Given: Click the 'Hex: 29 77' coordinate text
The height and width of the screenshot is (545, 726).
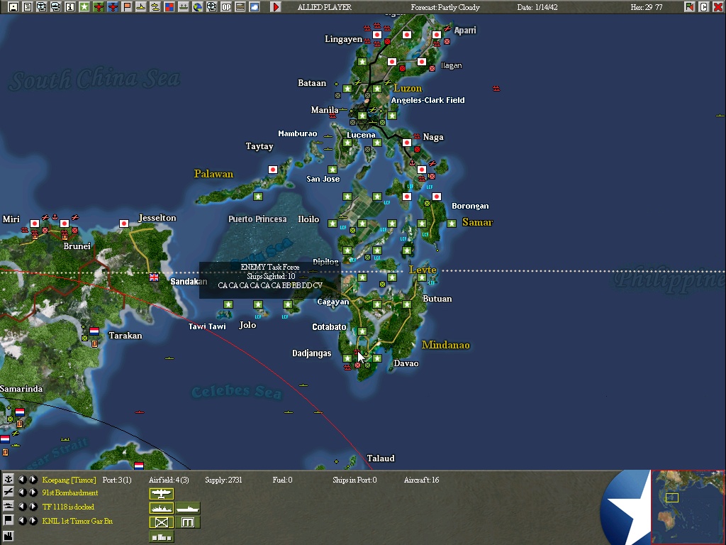Looking at the screenshot, I should 647,7.
